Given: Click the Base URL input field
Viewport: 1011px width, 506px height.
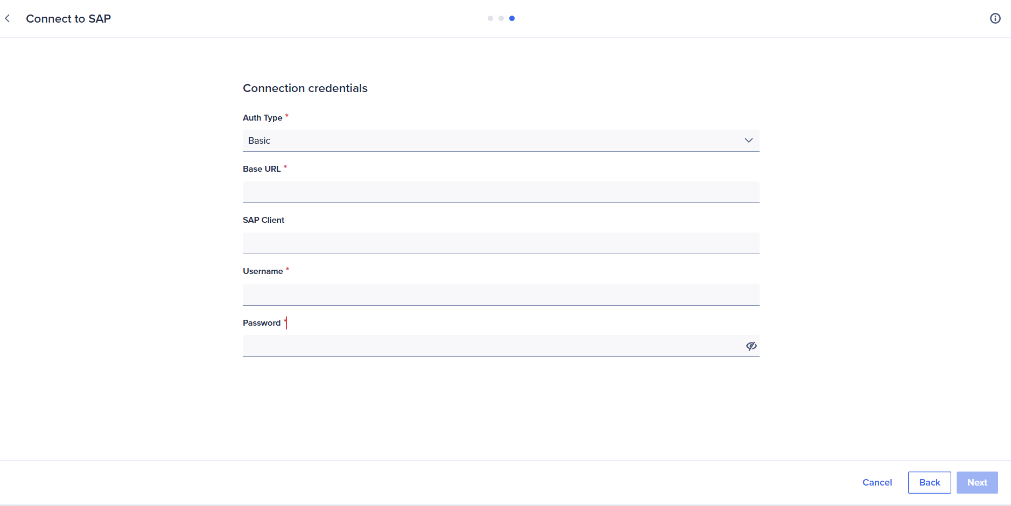Looking at the screenshot, I should [x=501, y=192].
